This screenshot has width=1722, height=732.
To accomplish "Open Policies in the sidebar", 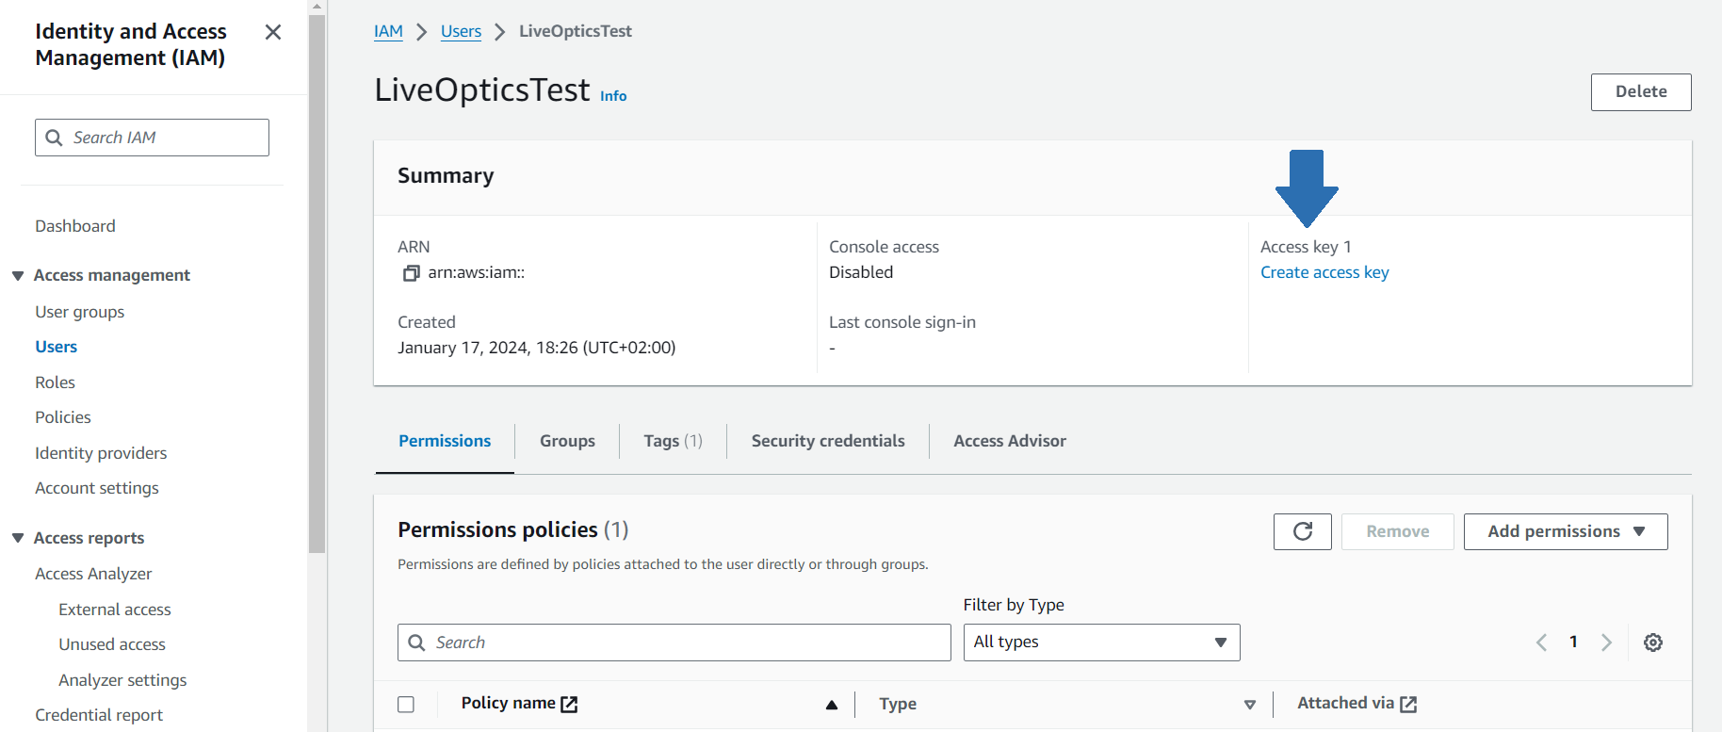I will 63,417.
